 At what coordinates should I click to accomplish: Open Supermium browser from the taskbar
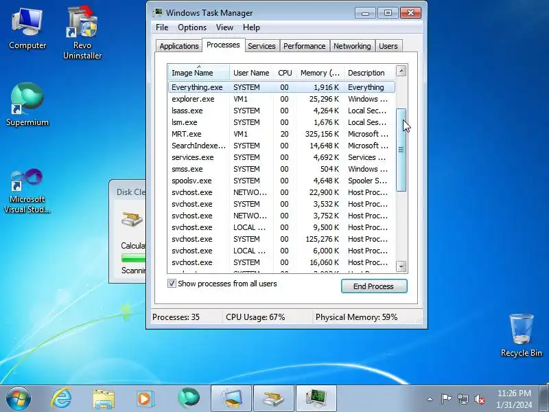coord(188,398)
